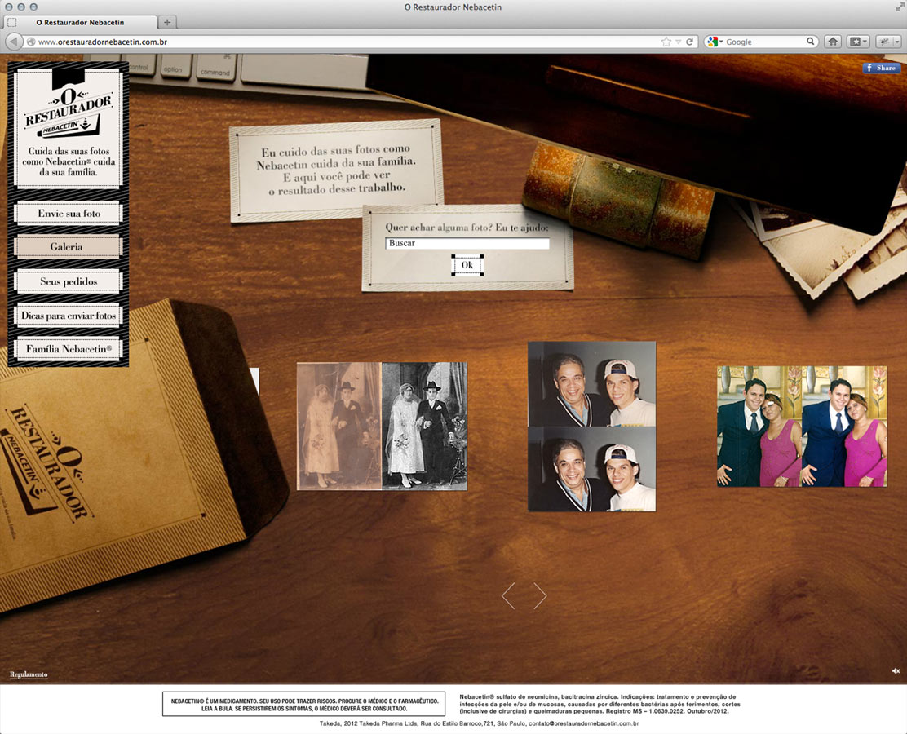Click the globe site identity icon

tap(31, 42)
